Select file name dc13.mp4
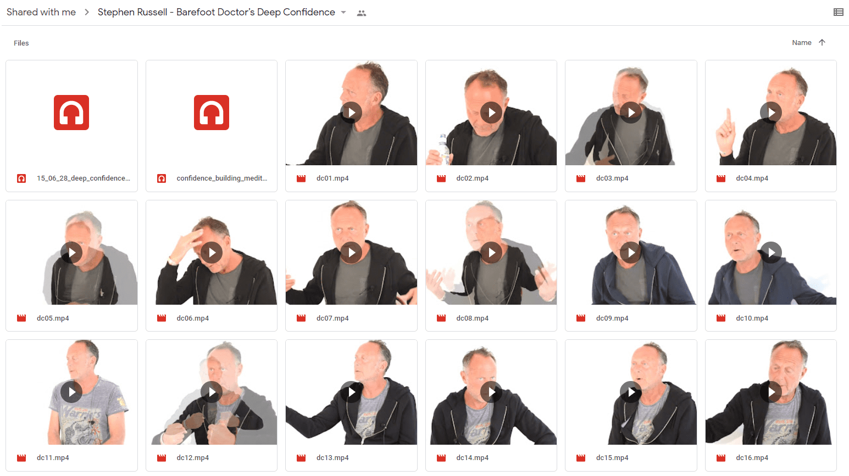The width and height of the screenshot is (849, 476). point(332,458)
